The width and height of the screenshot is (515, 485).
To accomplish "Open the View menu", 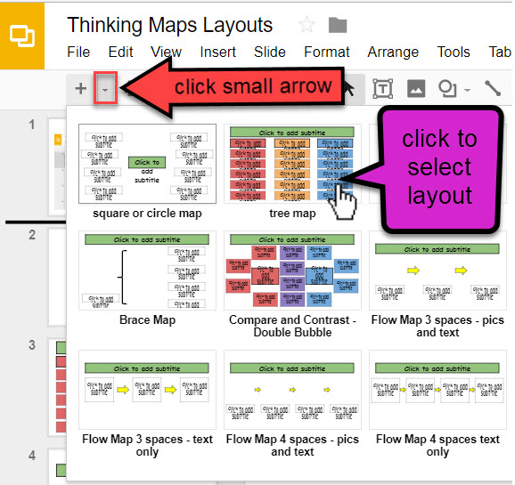I will pos(166,52).
